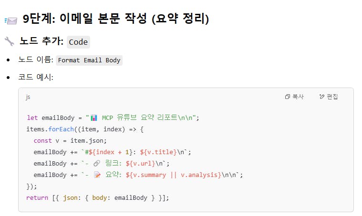Click the 코드 예시 bullet text

click(x=35, y=77)
